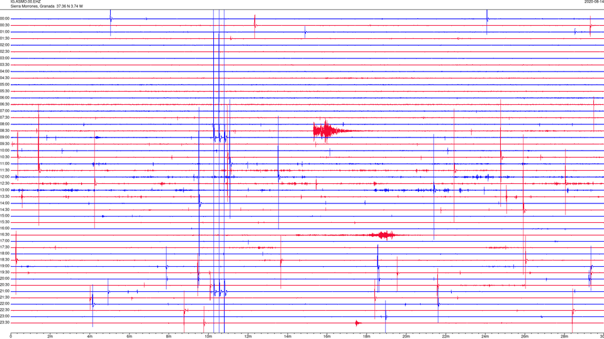Viewport: 604px width, 339px height.
Task: Click the 6m tick on the minute axis
Action: pyautogui.click(x=130, y=336)
